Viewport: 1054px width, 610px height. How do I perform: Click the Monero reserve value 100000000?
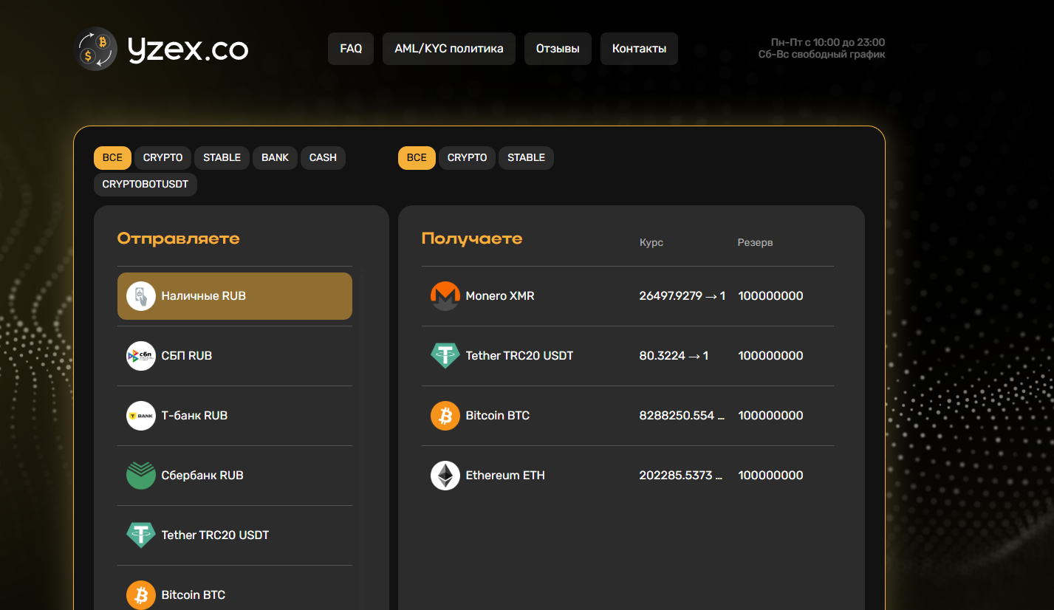[x=770, y=296]
